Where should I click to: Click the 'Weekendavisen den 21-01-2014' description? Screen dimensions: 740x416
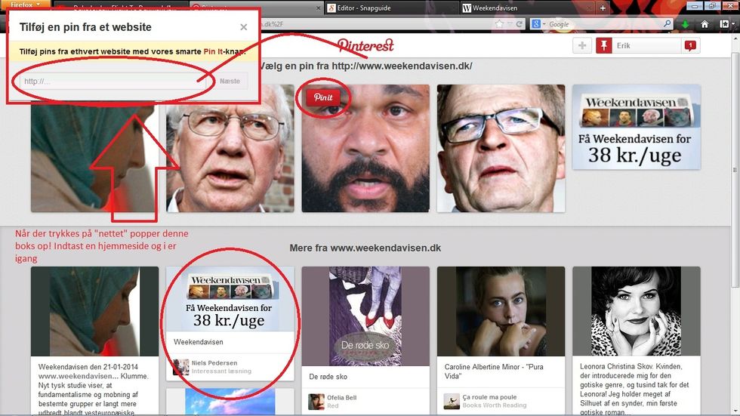(x=94, y=390)
